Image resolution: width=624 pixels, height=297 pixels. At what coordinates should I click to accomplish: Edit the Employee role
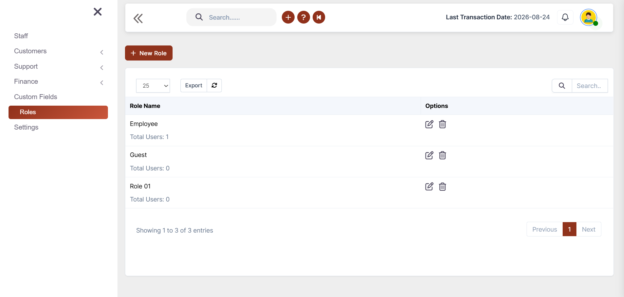(x=429, y=124)
